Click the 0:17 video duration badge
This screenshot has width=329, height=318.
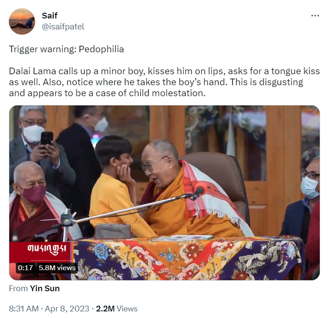[26, 268]
